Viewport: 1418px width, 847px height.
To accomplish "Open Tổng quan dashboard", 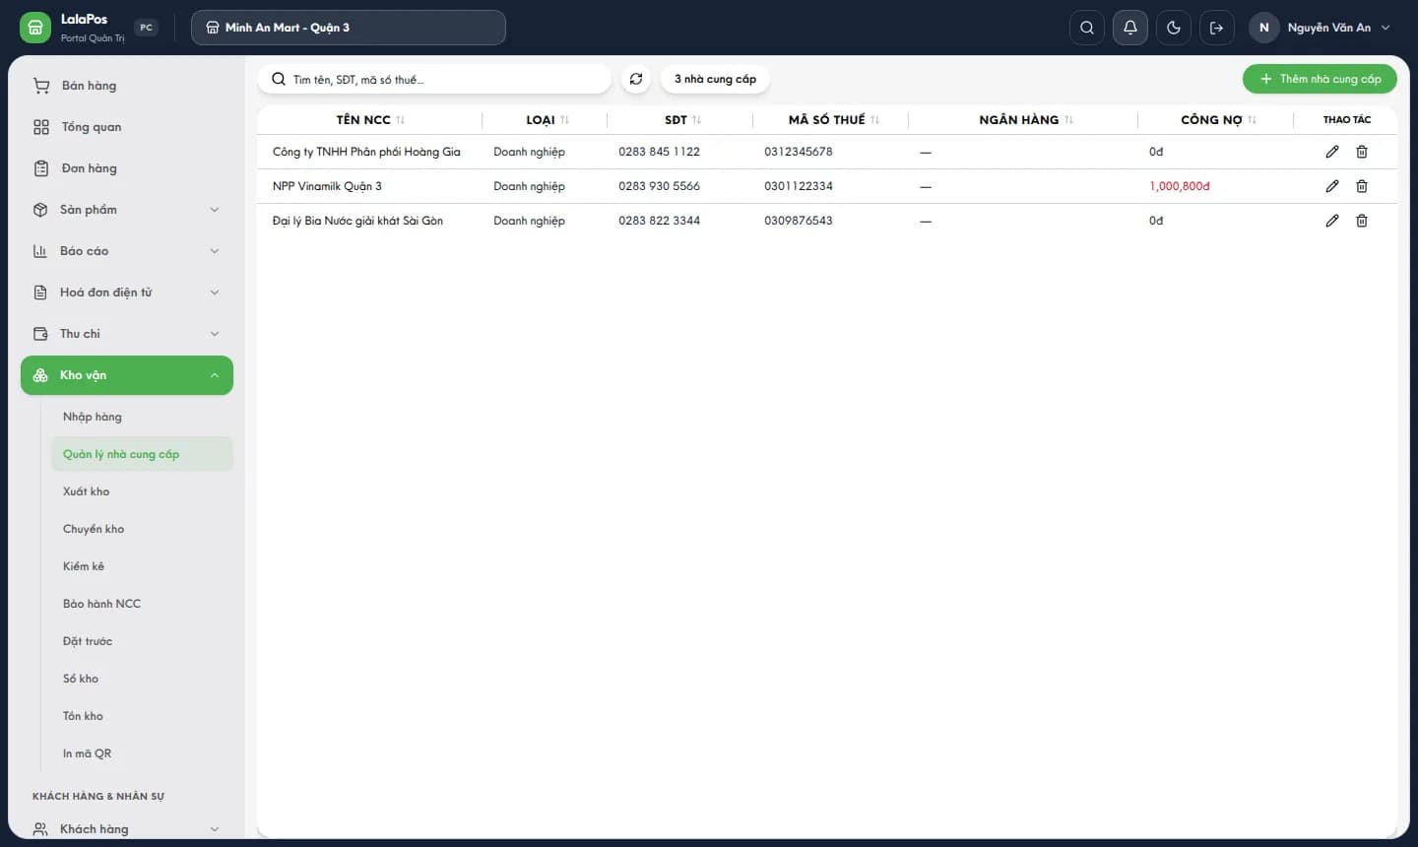I will [127, 127].
